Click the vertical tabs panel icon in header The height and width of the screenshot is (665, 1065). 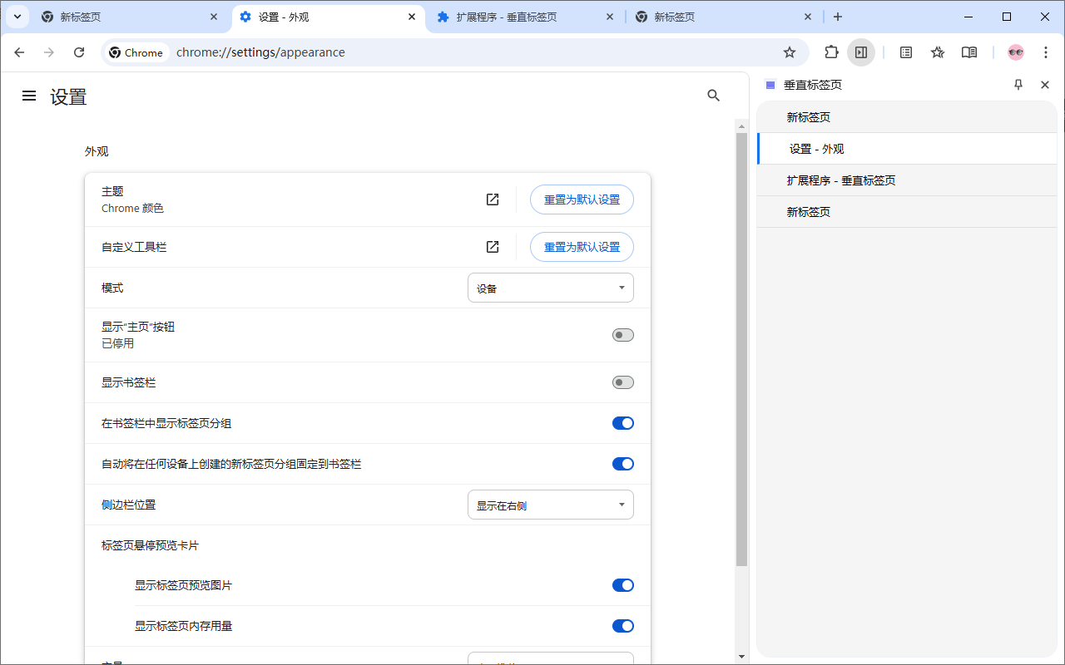click(770, 85)
